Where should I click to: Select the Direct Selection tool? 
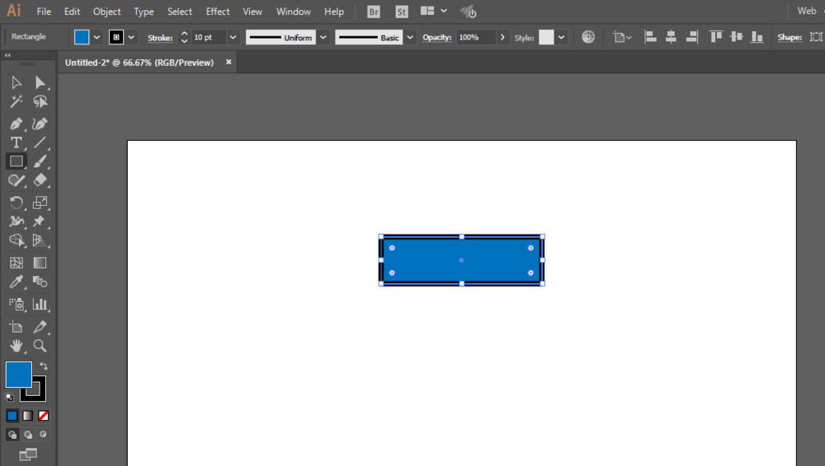click(40, 82)
